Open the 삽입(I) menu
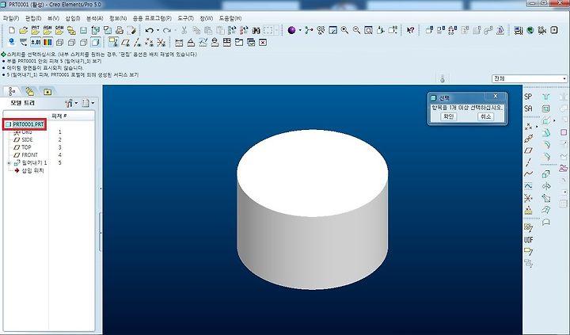 coord(73,18)
